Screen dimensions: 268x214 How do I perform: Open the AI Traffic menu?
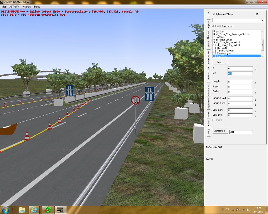(x=14, y=6)
